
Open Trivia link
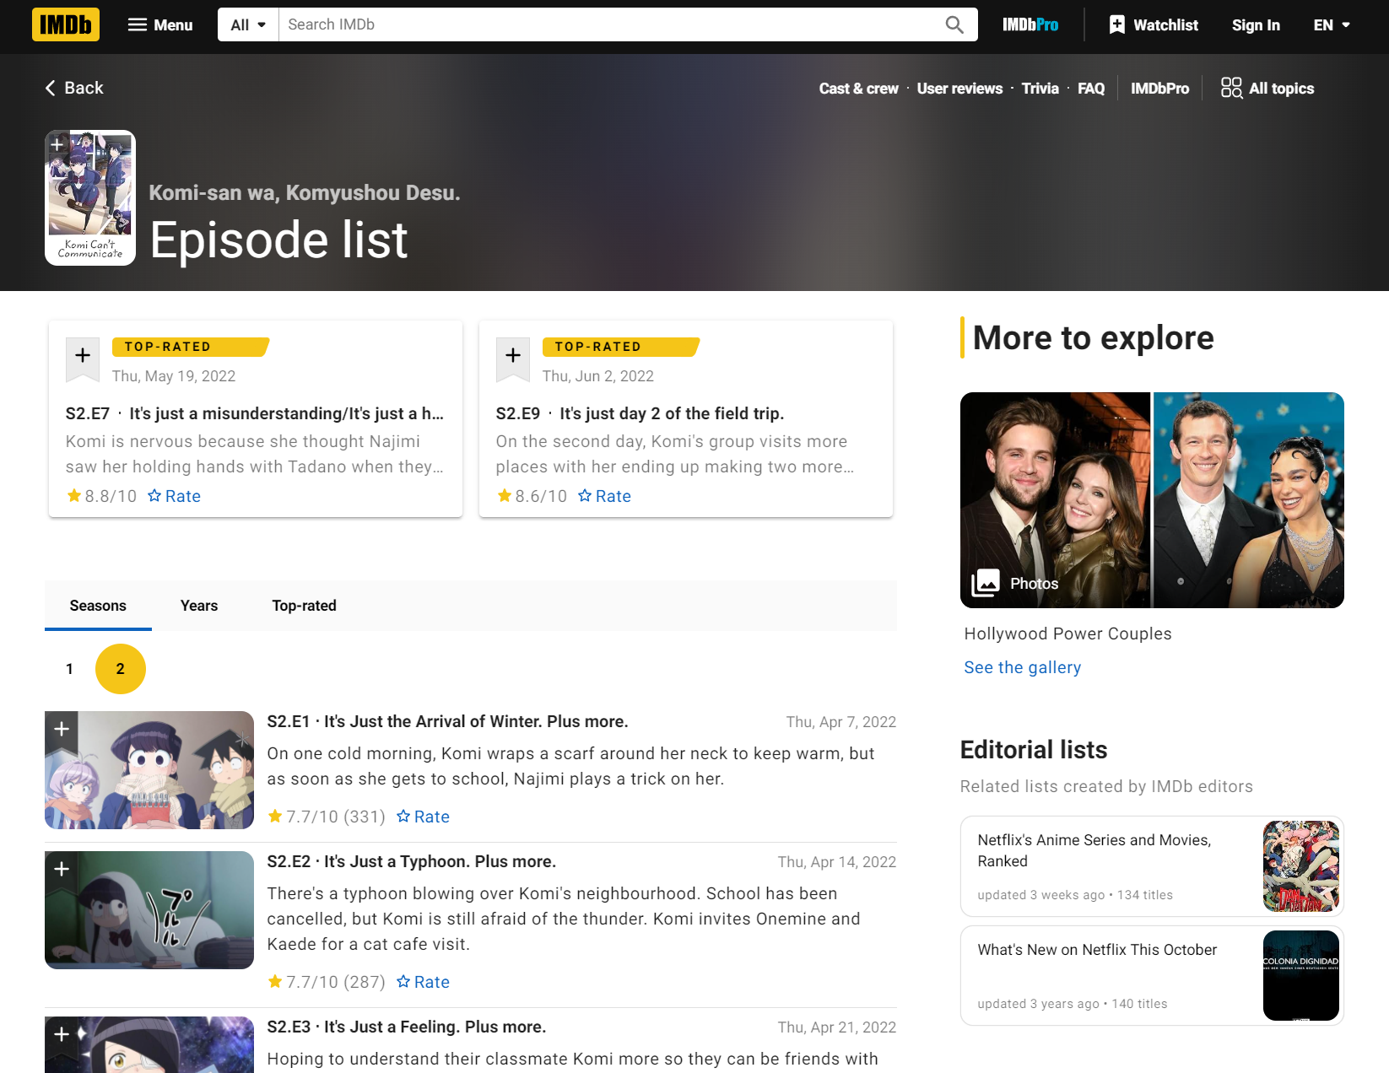(x=1040, y=89)
